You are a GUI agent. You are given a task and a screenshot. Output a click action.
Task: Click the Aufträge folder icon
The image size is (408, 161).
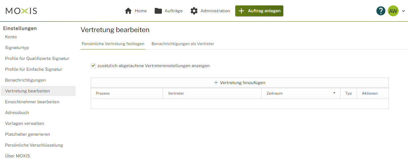point(158,11)
